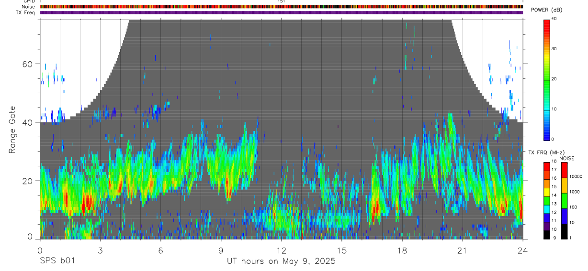This screenshot has height=271, width=588.
Task: Click the Noise strip above the plot
Action: tap(281, 7)
